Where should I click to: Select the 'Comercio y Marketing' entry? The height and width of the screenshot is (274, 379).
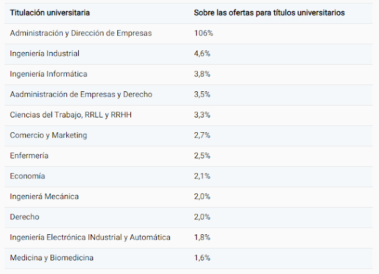(x=49, y=135)
